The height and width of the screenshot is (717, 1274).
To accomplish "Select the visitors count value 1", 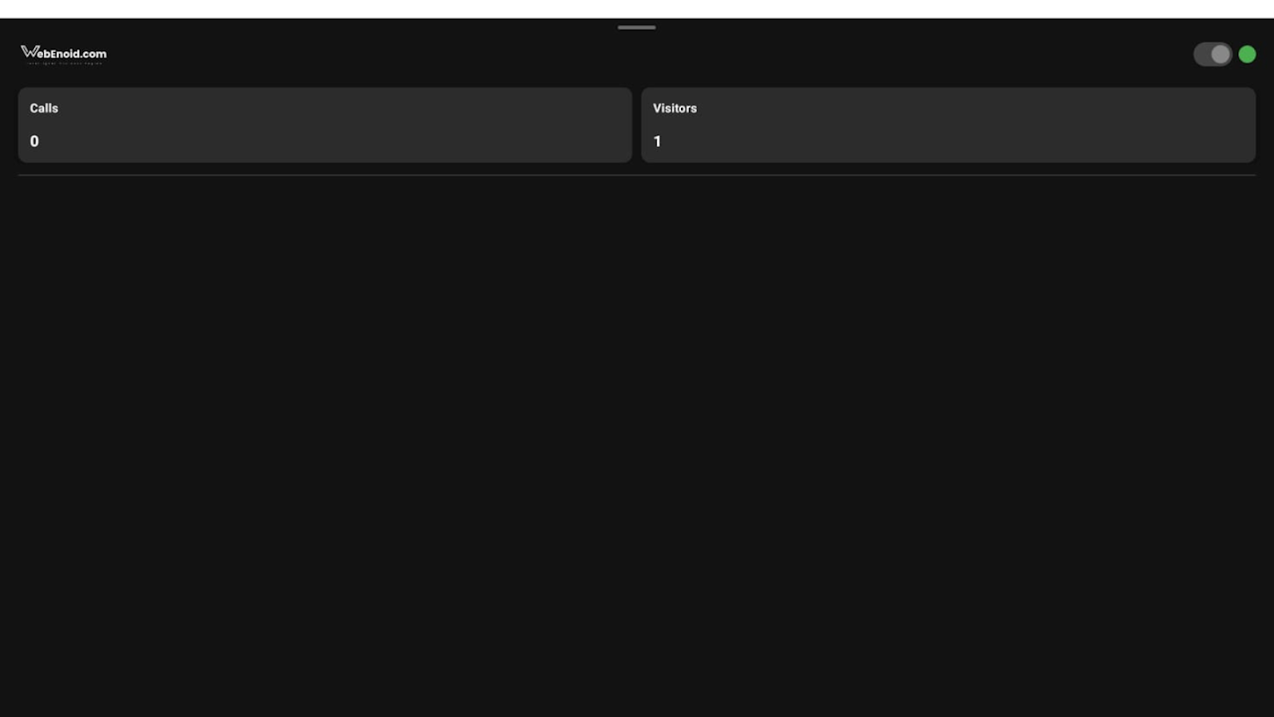I will pos(657,142).
